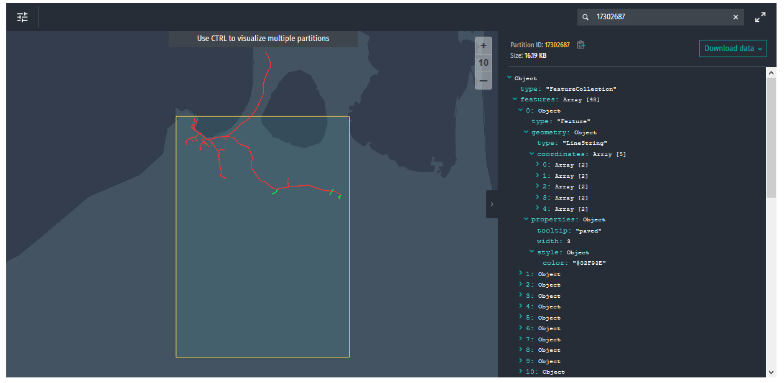Expand coordinate 1: Array [2]
The width and height of the screenshot is (784, 383).
[x=538, y=176]
